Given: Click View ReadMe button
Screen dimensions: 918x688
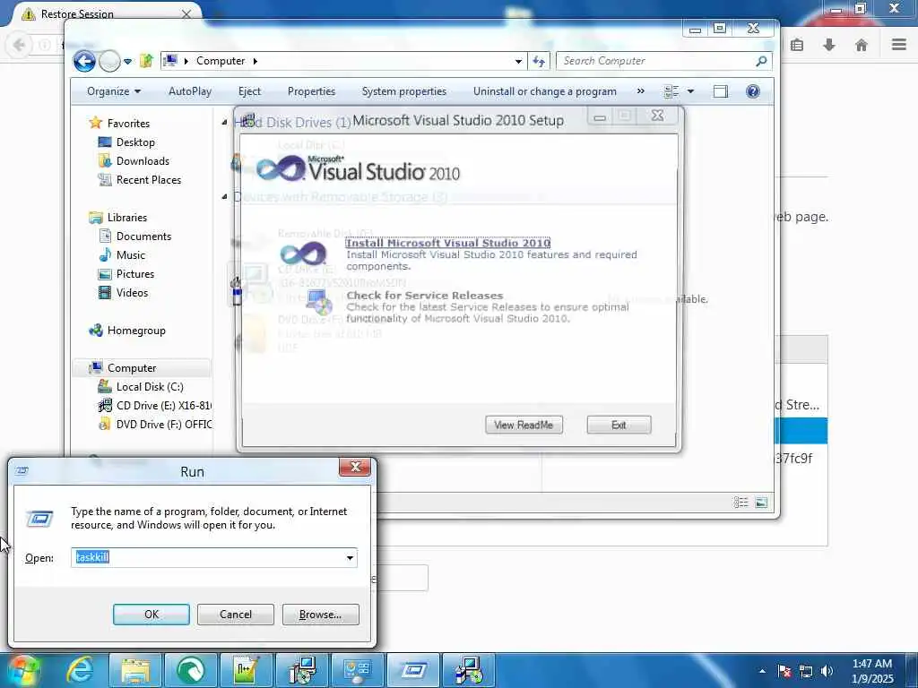Looking at the screenshot, I should click(x=524, y=426).
